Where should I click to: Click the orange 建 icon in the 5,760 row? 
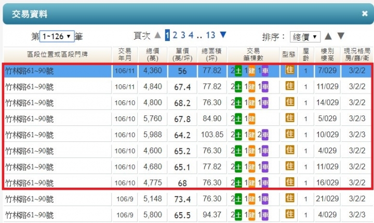[251, 119]
